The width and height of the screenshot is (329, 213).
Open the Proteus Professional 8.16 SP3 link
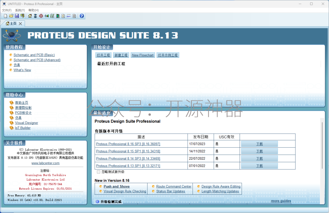click(128, 144)
